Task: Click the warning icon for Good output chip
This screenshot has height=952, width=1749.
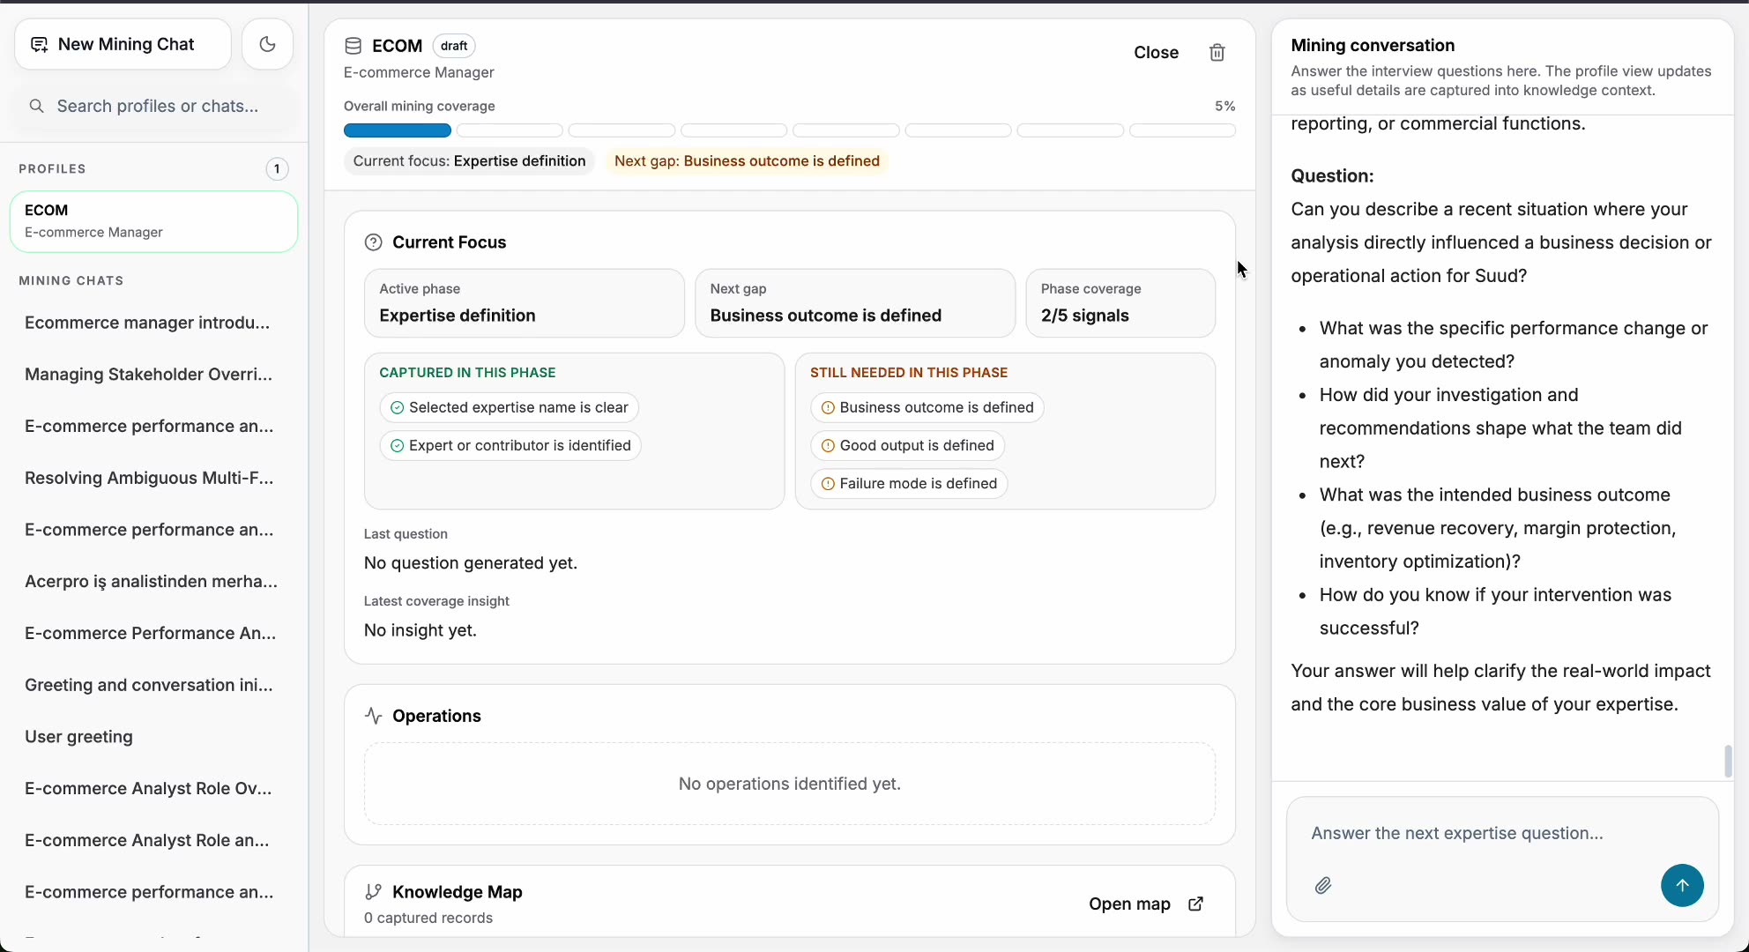Action: [828, 445]
